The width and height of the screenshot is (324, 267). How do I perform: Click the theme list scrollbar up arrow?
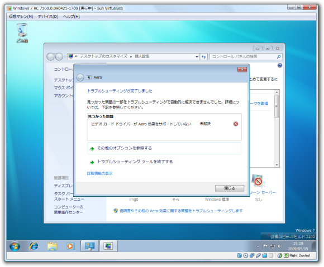pyautogui.click(x=277, y=92)
